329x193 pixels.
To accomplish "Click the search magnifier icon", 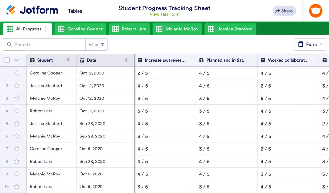I will click(x=9, y=44).
